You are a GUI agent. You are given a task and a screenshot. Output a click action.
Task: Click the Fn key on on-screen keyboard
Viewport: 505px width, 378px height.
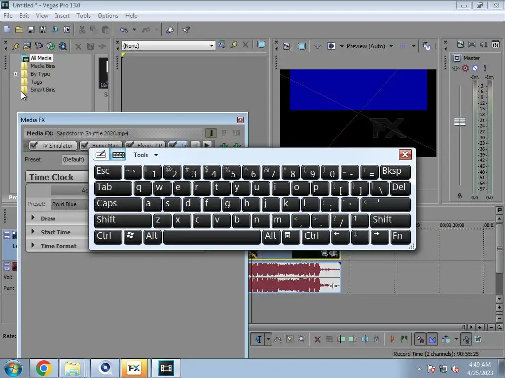coord(400,237)
